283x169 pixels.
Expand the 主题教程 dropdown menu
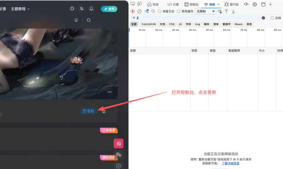(x=20, y=9)
